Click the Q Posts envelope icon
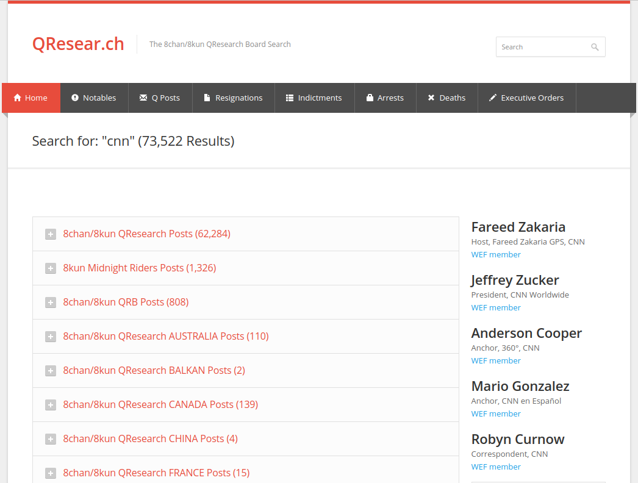 pyautogui.click(x=143, y=98)
